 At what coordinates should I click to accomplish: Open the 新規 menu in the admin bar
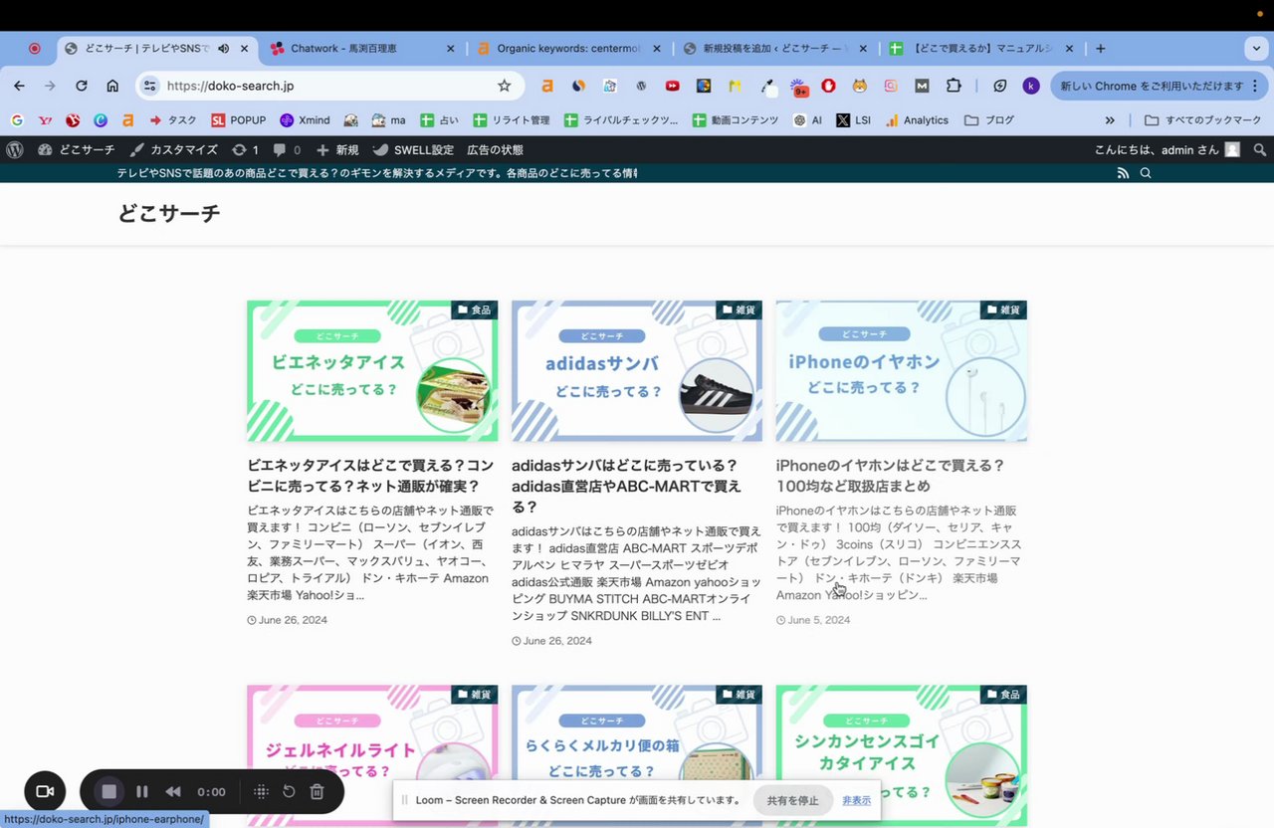coord(337,149)
